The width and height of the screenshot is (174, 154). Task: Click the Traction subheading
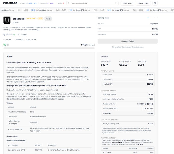[10, 103]
